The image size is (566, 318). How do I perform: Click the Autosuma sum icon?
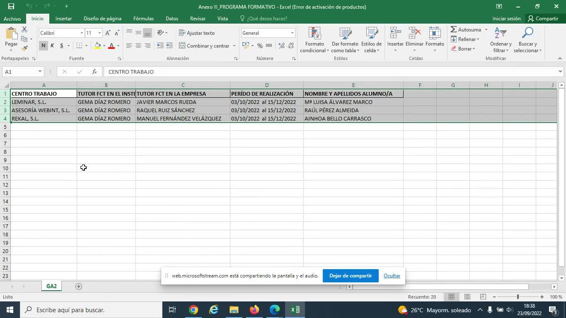coord(454,30)
